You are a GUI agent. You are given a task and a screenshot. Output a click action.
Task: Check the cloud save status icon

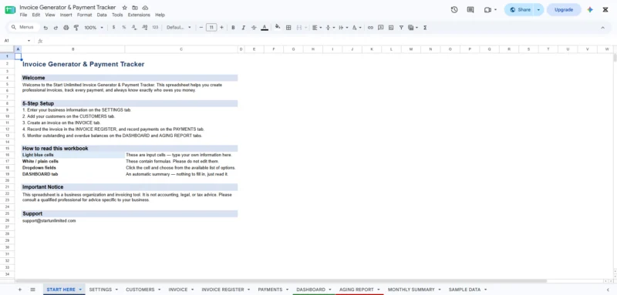pyautogui.click(x=145, y=8)
